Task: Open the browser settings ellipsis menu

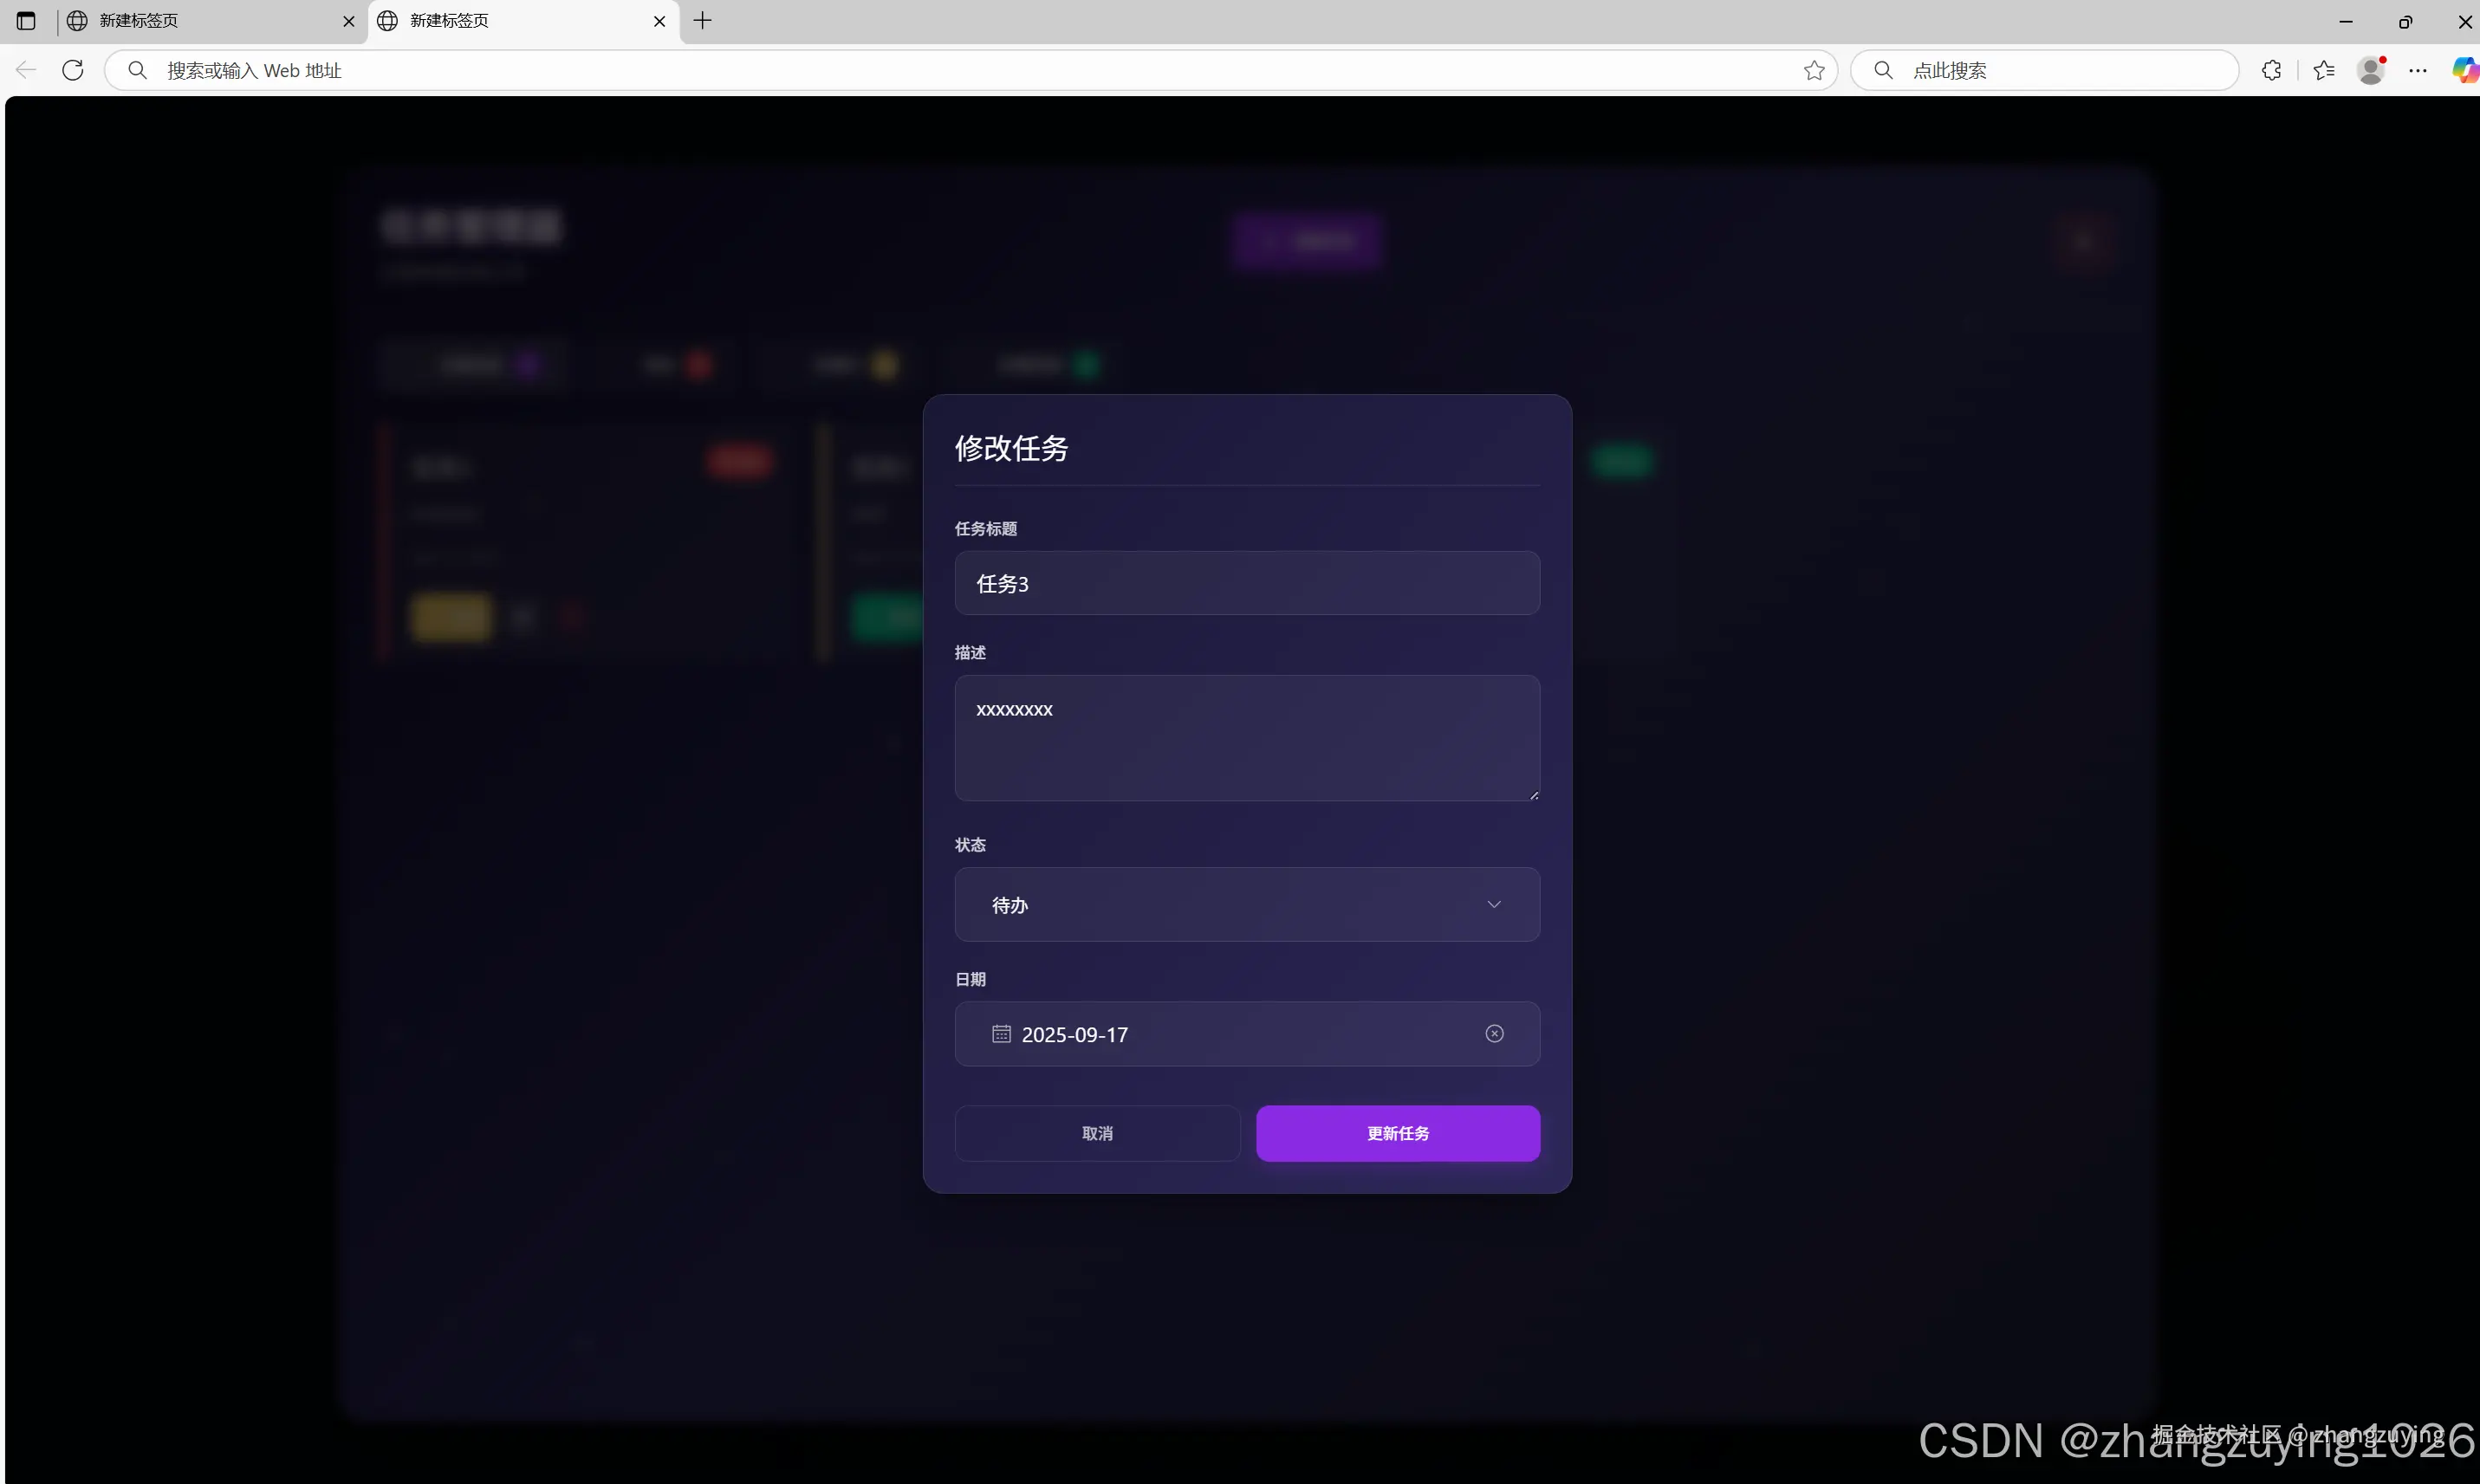Action: (2418, 70)
